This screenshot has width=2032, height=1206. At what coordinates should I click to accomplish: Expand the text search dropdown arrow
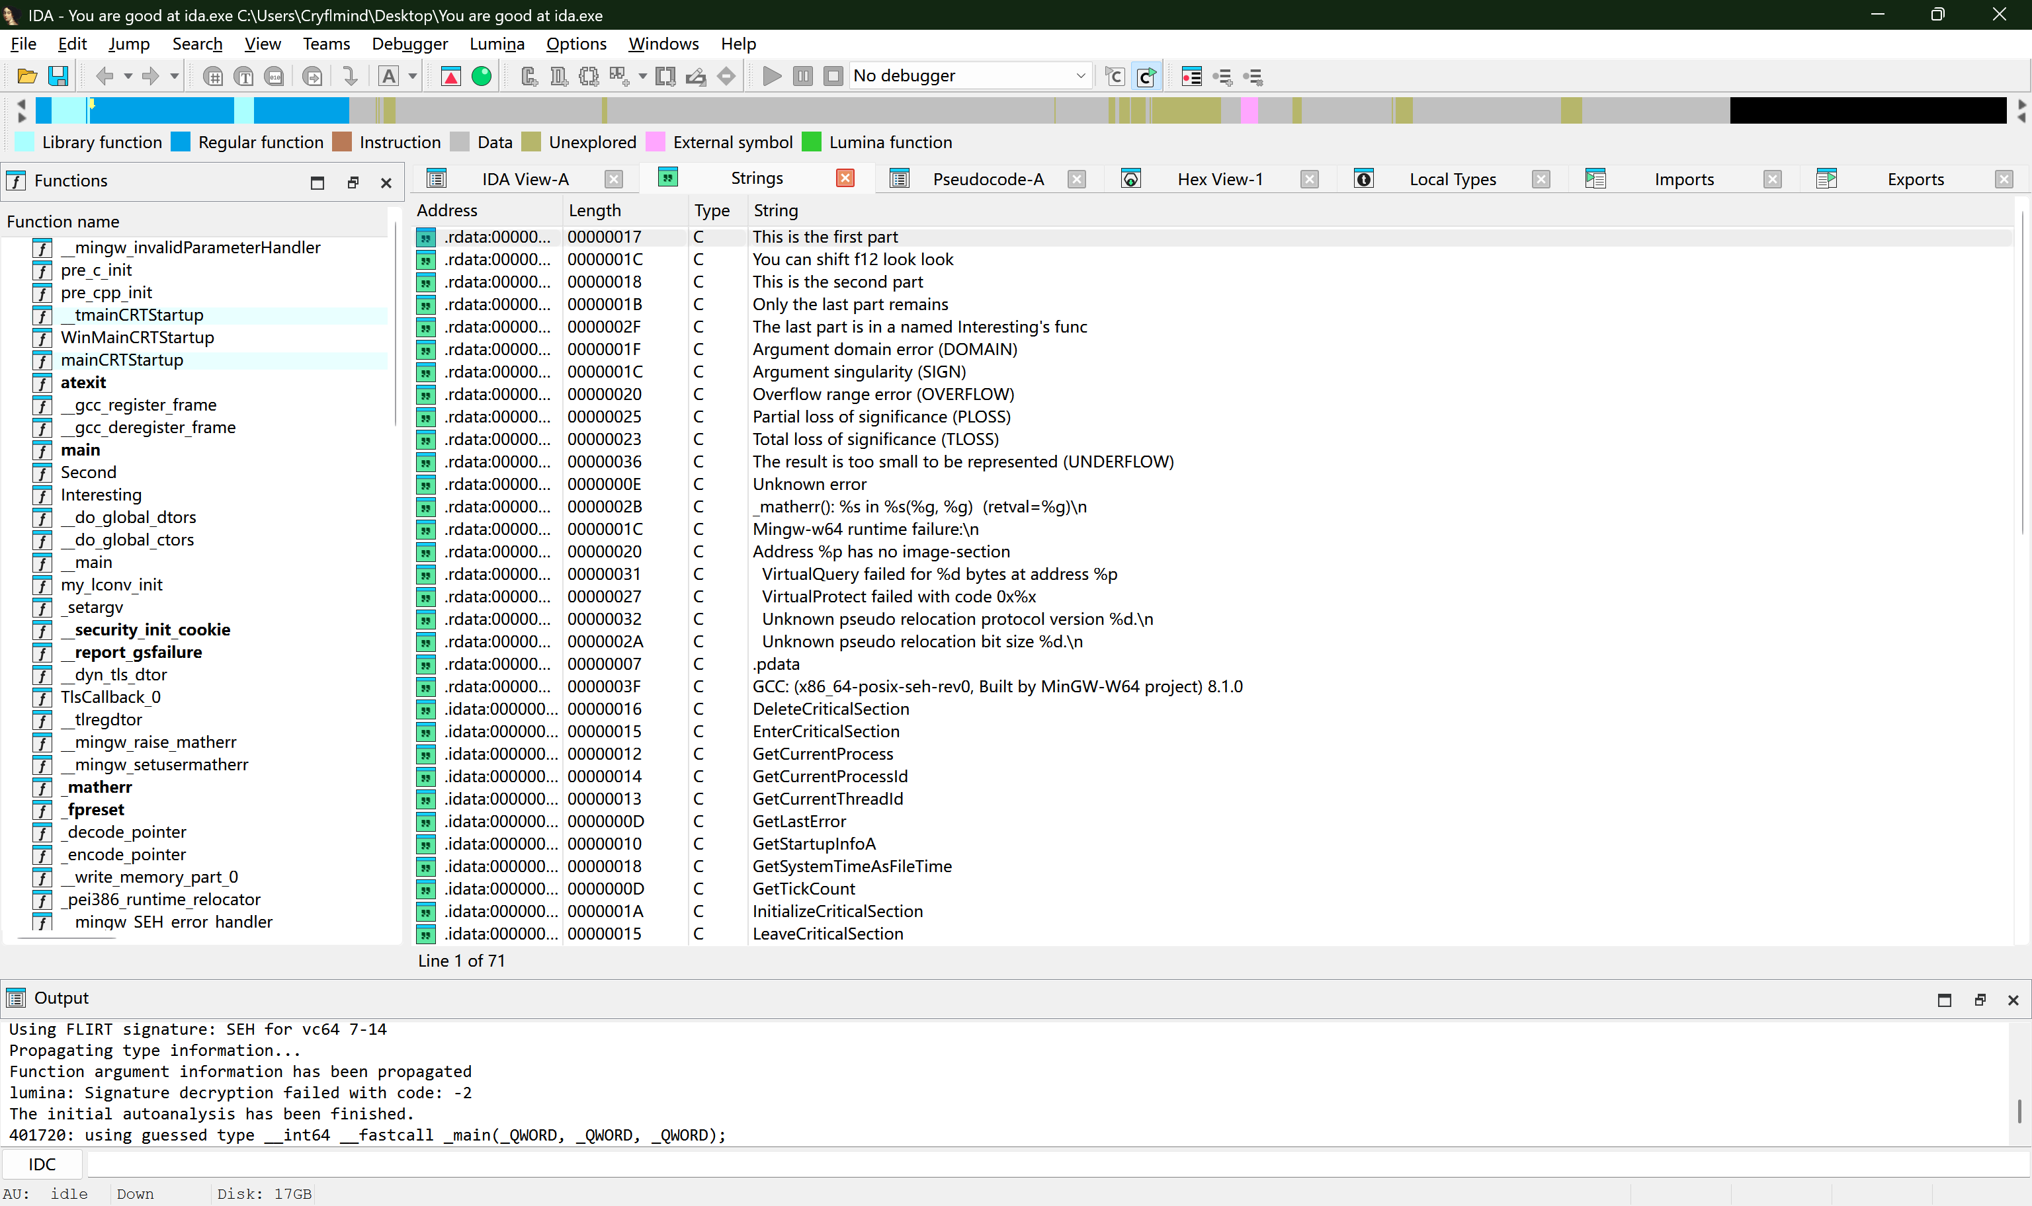(413, 77)
